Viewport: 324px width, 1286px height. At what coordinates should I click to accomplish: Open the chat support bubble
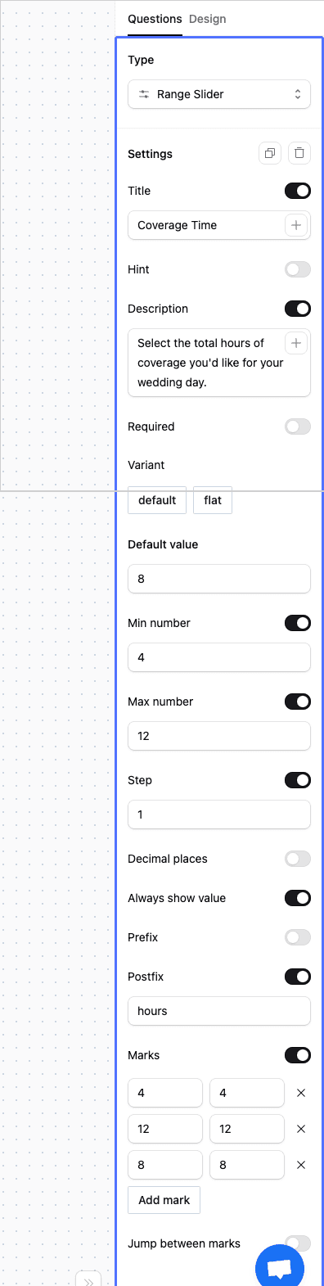(x=280, y=1268)
